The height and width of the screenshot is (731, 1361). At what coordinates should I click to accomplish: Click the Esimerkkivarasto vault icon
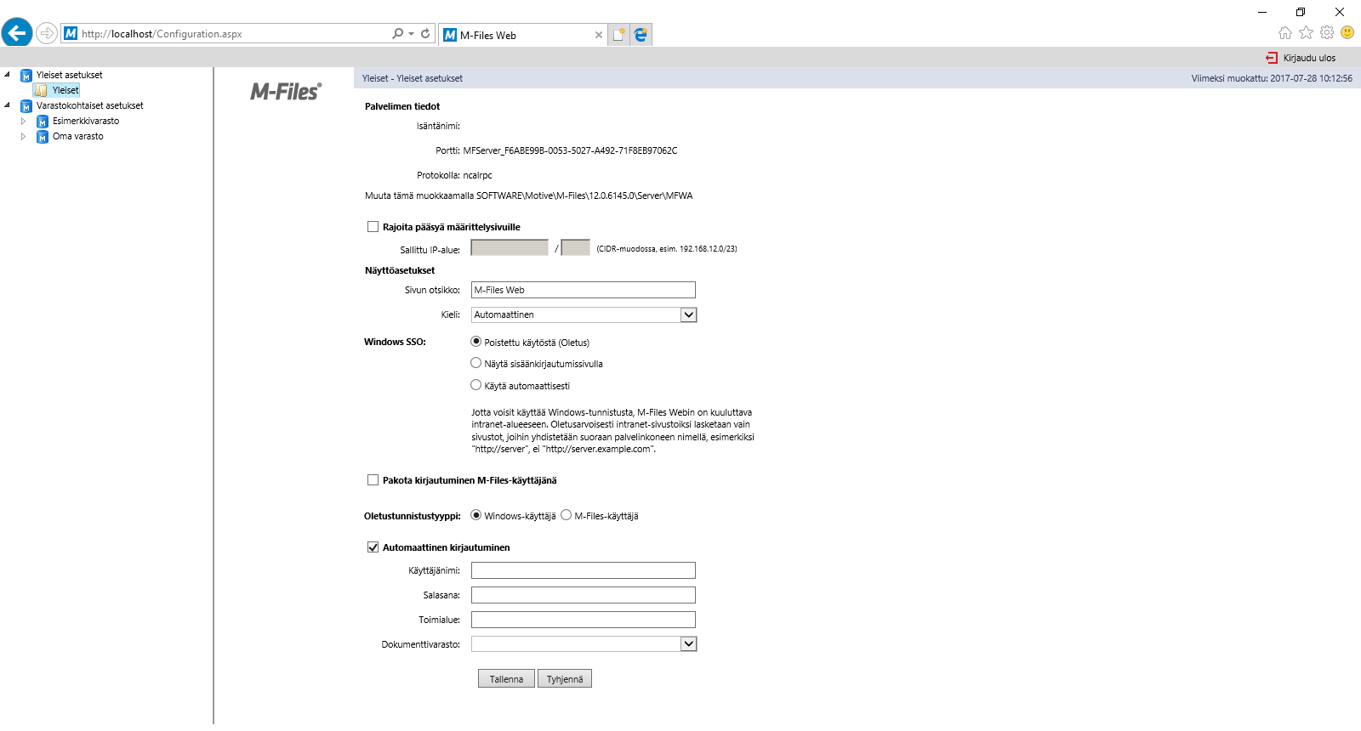pos(43,122)
